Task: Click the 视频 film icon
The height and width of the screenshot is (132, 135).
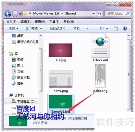Action: coord(14,60)
